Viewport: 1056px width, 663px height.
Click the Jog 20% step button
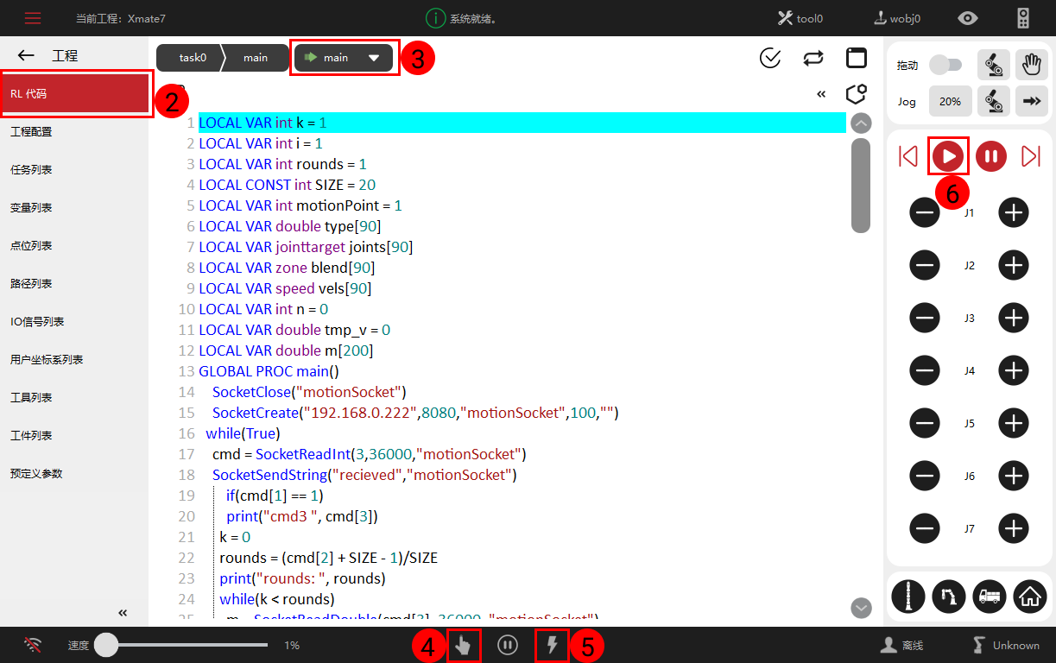click(950, 101)
